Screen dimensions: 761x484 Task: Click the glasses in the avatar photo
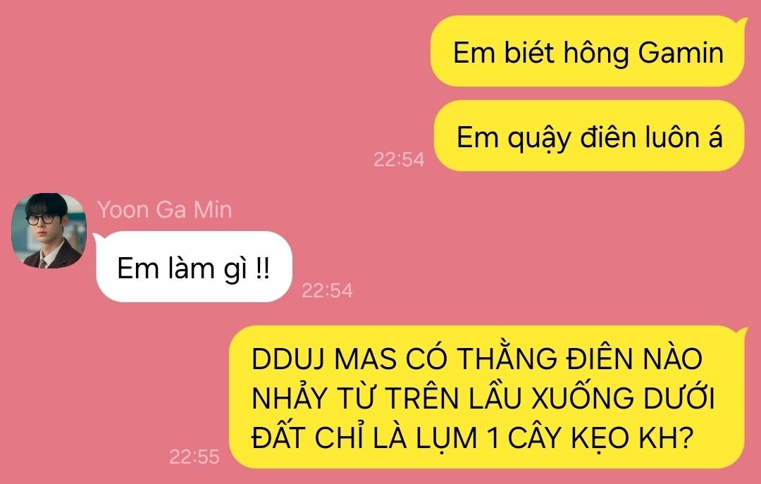point(42,219)
